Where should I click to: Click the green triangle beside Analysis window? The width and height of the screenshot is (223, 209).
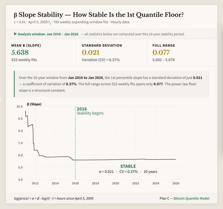coord(15,34)
